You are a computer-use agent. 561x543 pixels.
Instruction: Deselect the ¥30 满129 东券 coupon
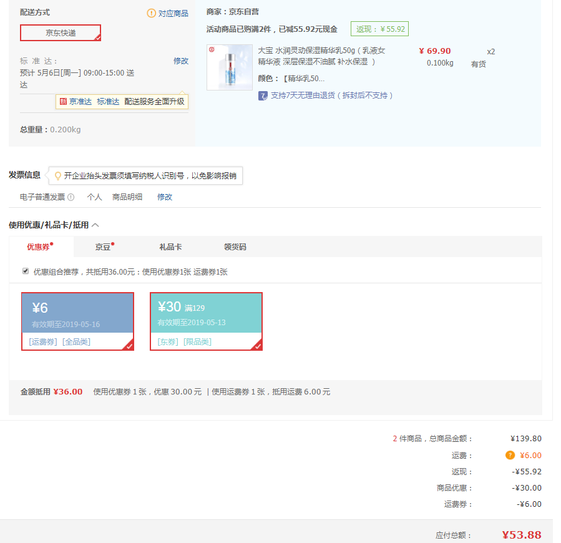click(x=206, y=321)
